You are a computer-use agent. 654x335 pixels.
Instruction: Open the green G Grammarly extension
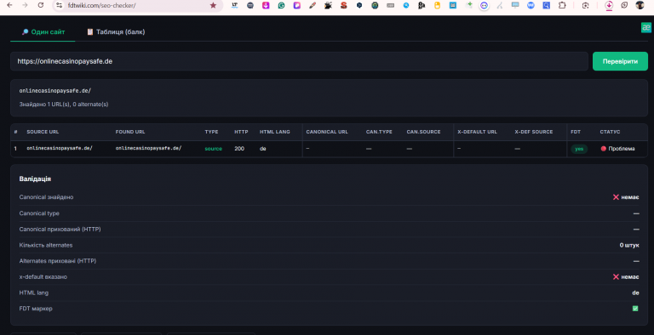click(281, 5)
